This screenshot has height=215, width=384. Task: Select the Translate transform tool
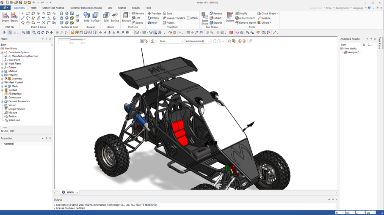pos(154,14)
